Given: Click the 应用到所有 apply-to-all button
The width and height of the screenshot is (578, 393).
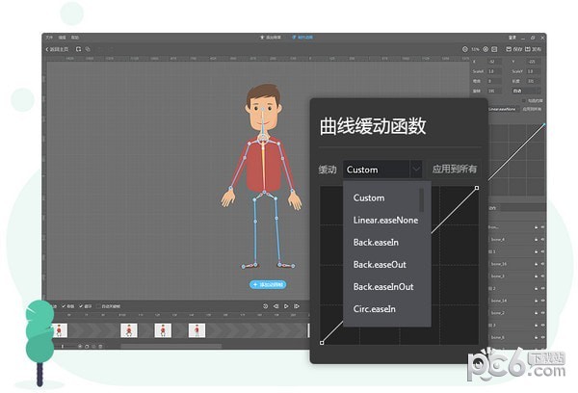Looking at the screenshot, I should pos(454,170).
